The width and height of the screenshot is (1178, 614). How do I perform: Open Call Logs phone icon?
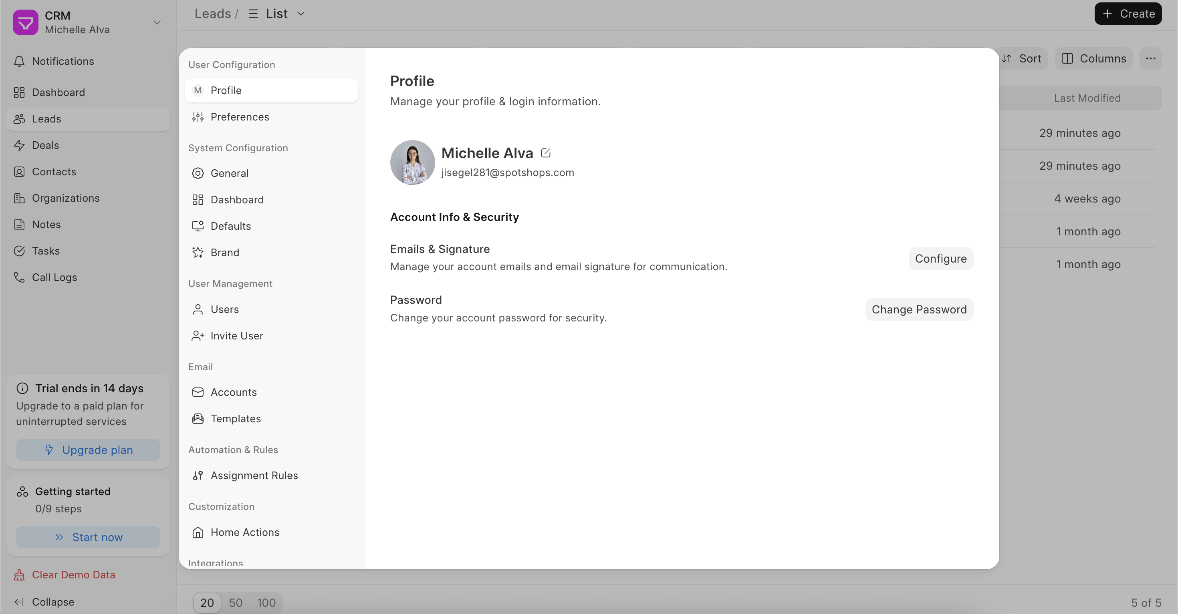coord(19,277)
